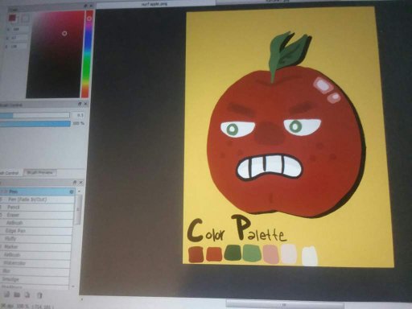Click the brush list scroll-down arrow

(73, 286)
